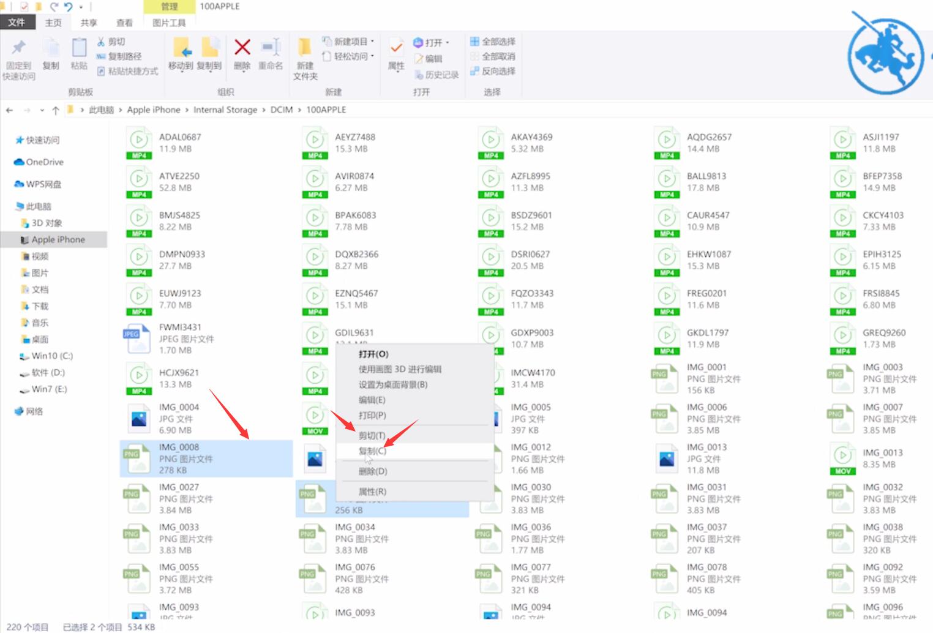Switch to the Share (共享) tab

point(89,23)
